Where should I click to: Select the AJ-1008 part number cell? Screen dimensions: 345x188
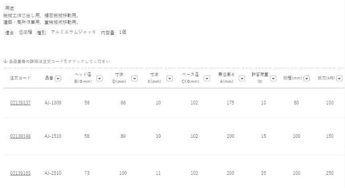[x=53, y=103]
